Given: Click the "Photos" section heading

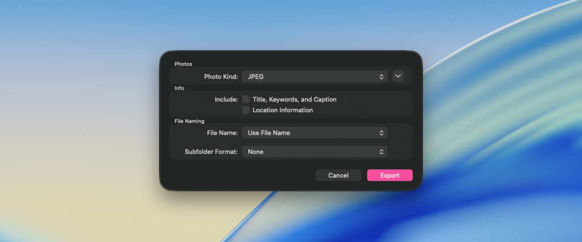Looking at the screenshot, I should [x=183, y=64].
